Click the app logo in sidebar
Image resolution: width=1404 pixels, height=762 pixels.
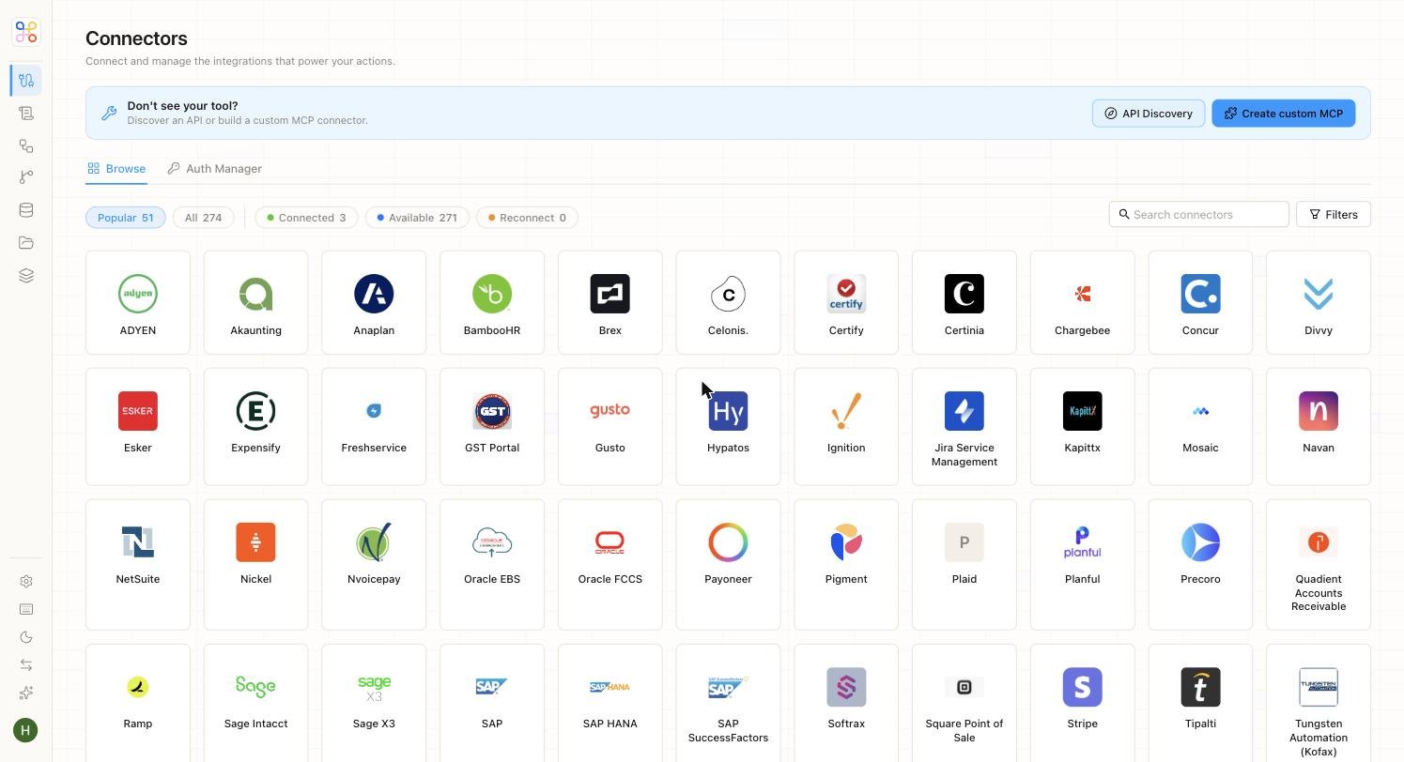(26, 32)
